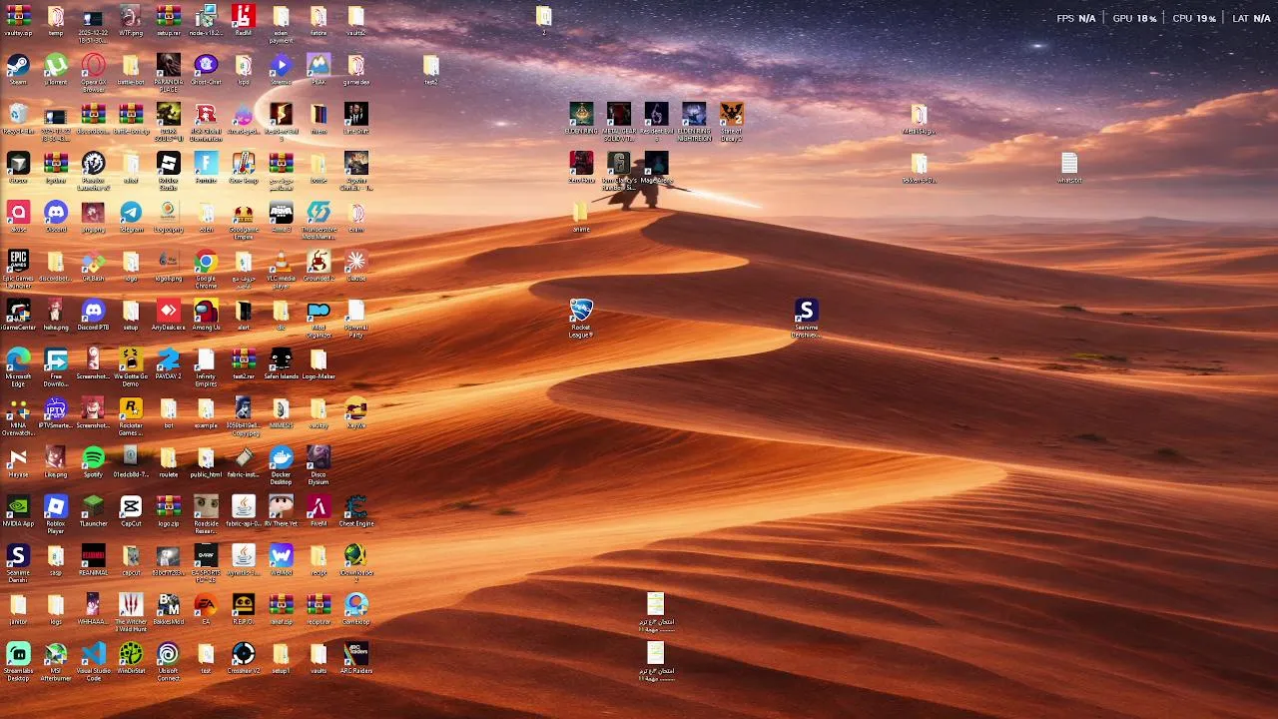Image resolution: width=1278 pixels, height=719 pixels.
Task: Select the Claude desktop shortcut
Action: click(356, 265)
